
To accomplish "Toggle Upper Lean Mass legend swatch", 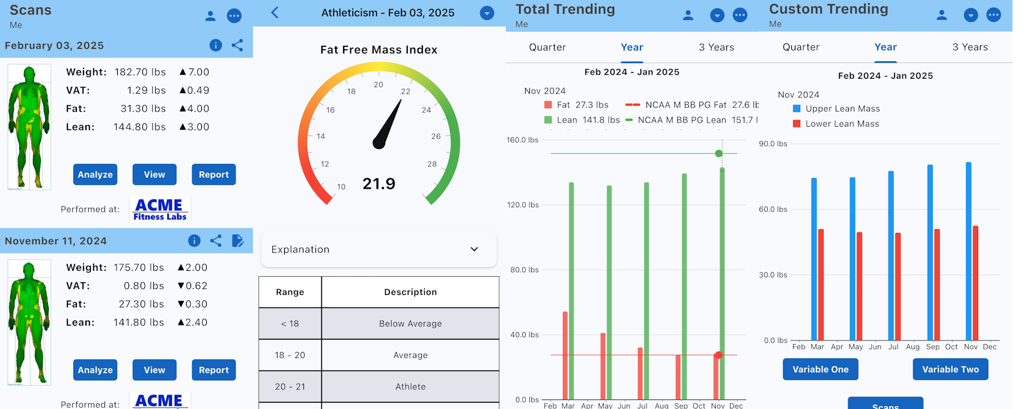I will click(x=797, y=109).
